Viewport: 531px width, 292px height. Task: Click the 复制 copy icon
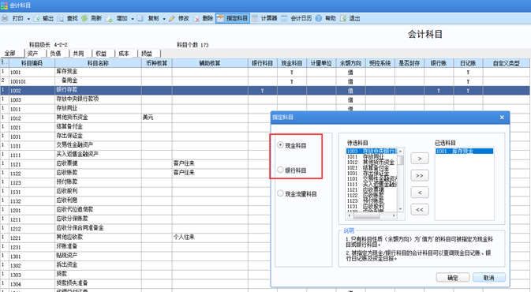pos(140,18)
